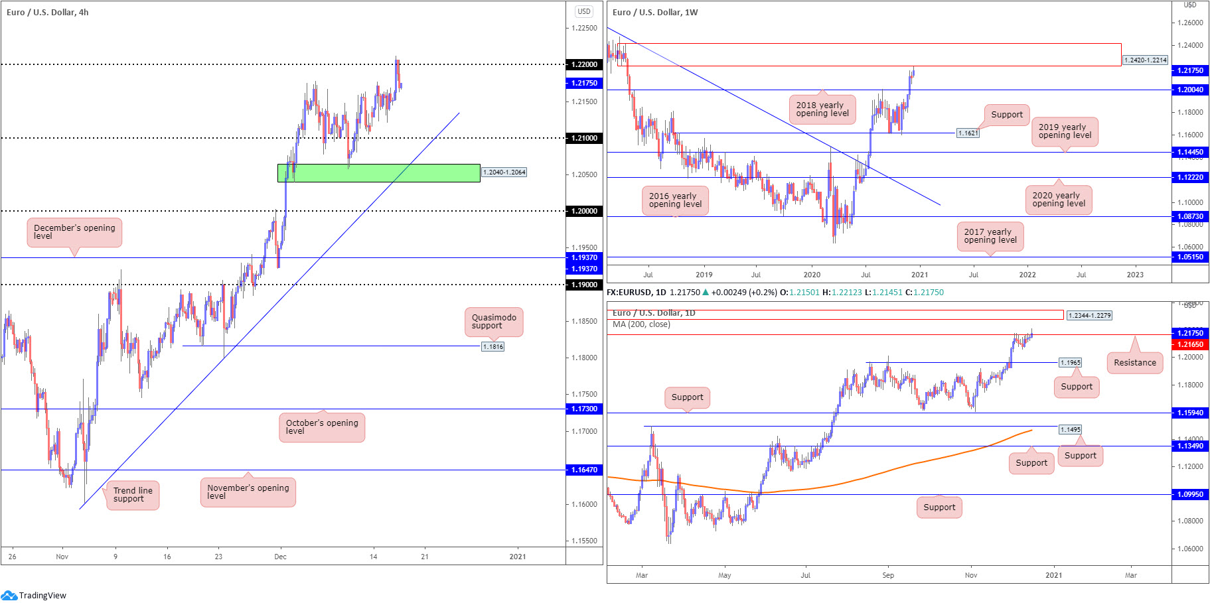Click the 2019 yearly opening level callout
Screen dimensions: 1210x603
click(1065, 131)
